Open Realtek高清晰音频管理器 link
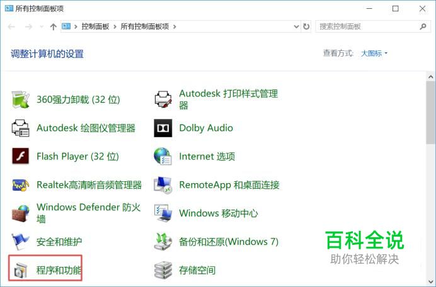436x287 pixels. coord(89,185)
